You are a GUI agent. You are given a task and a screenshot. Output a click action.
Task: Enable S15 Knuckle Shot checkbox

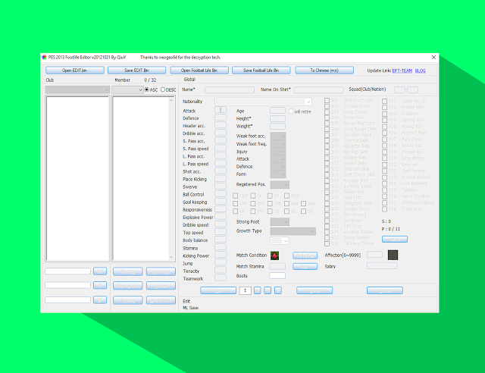(x=327, y=180)
